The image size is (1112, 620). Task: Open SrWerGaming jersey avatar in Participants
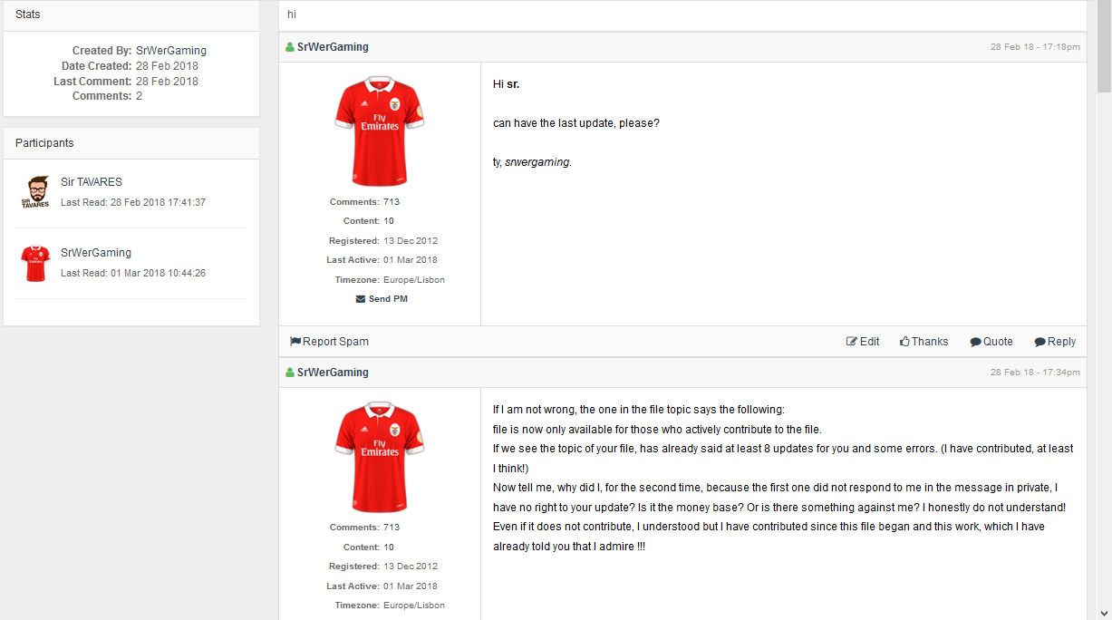click(35, 264)
